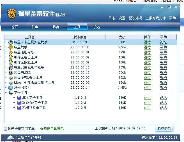This screenshot has height=142, width=184.
Task: Click the 瑞星卡卡上网安全助手 icon
Action: click(11, 42)
